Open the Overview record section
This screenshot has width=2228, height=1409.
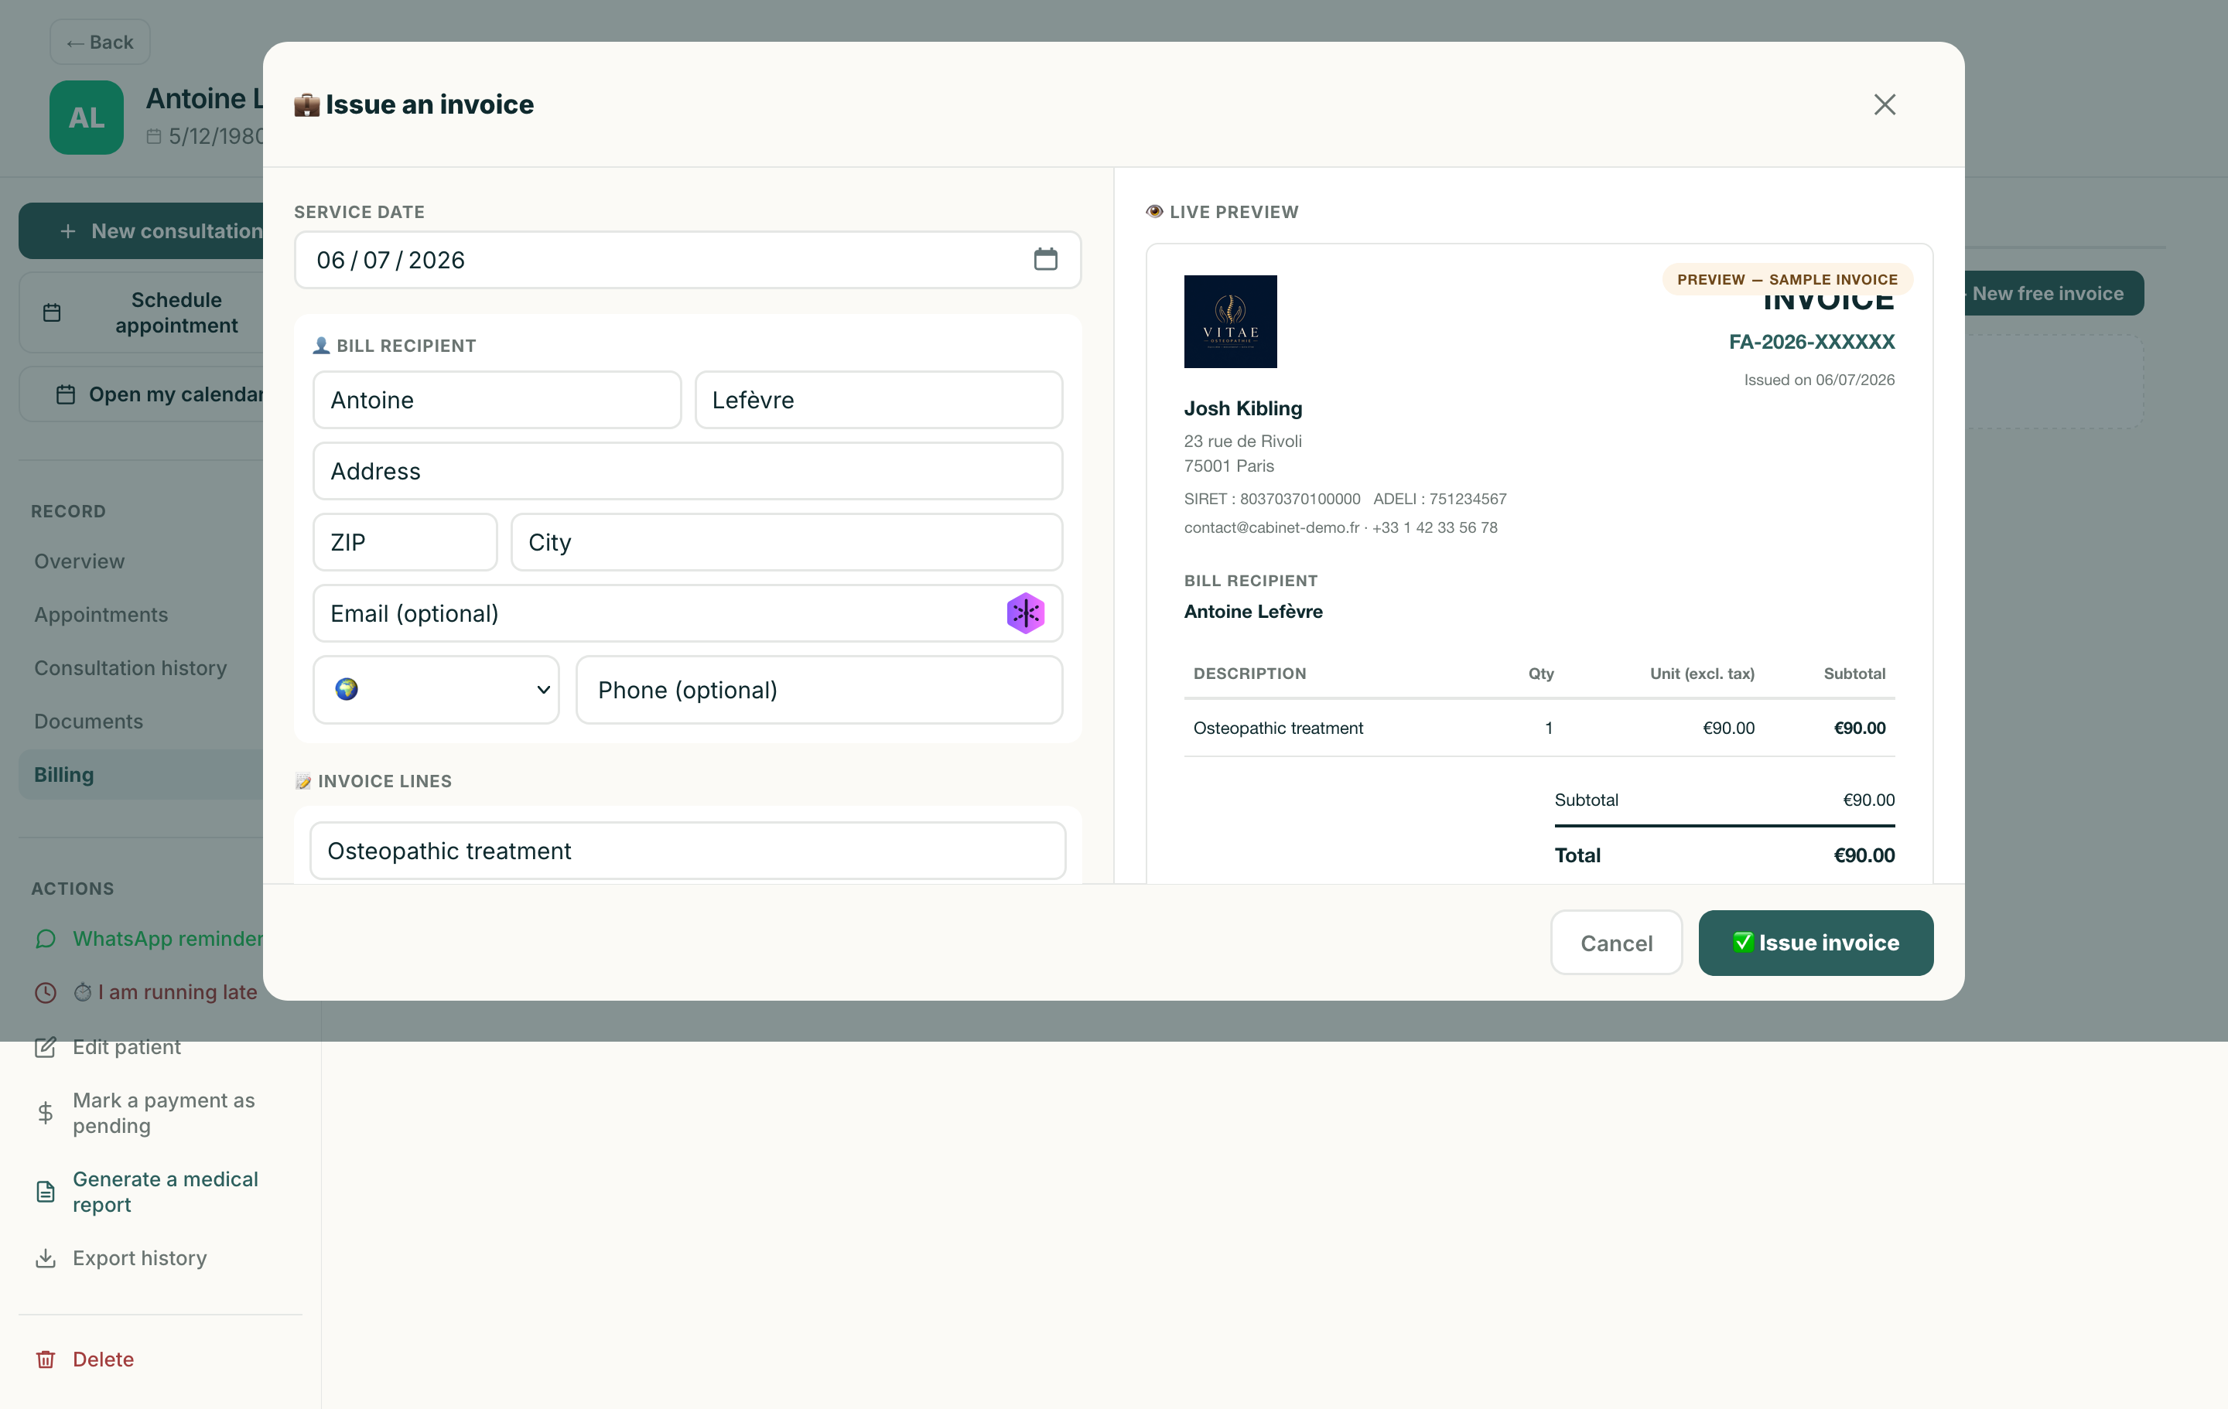point(80,561)
